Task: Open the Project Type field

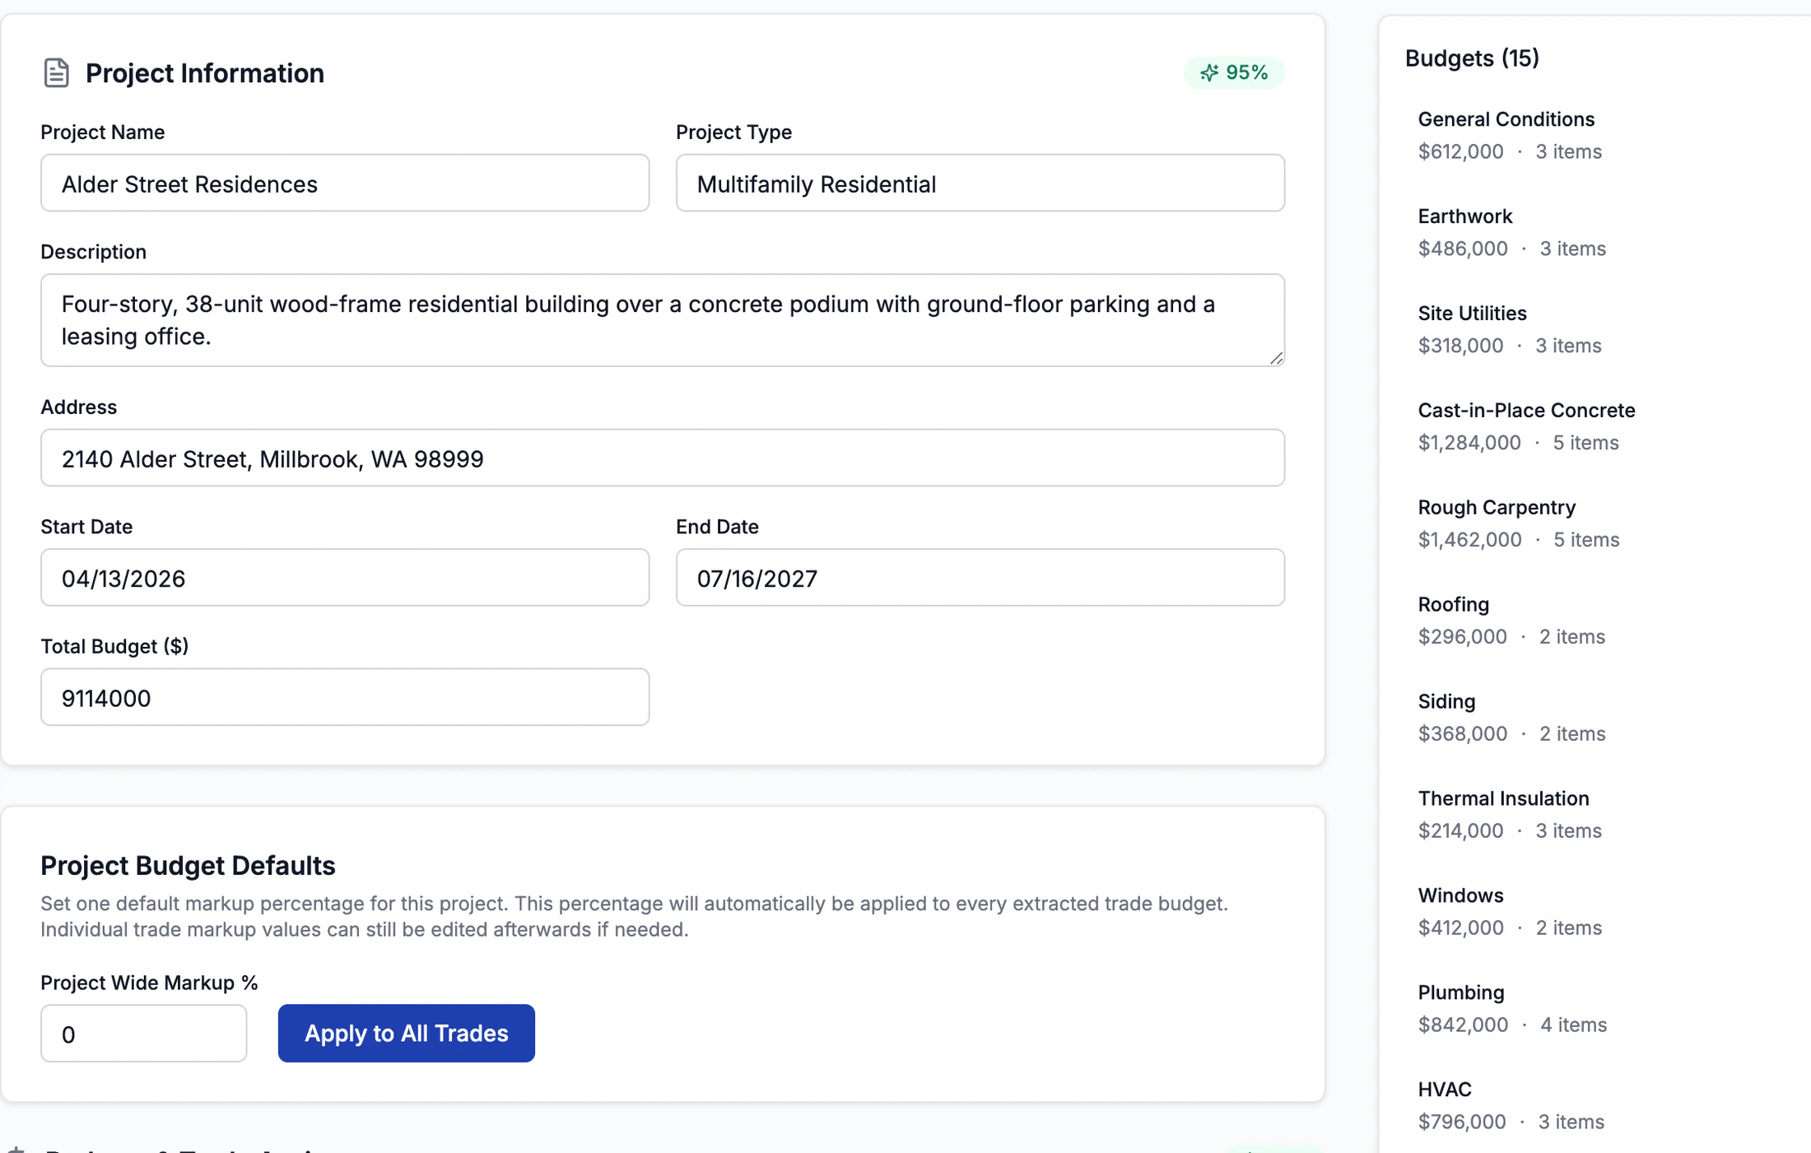Action: [x=980, y=183]
